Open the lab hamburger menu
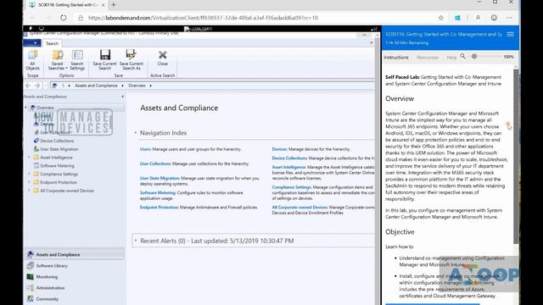The height and width of the screenshot is (305, 543). pos(510,34)
